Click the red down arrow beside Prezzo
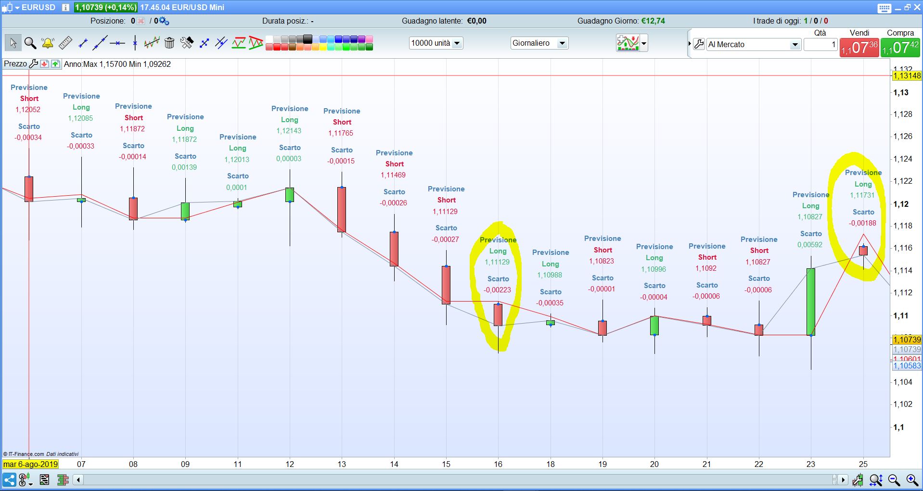 click(44, 64)
